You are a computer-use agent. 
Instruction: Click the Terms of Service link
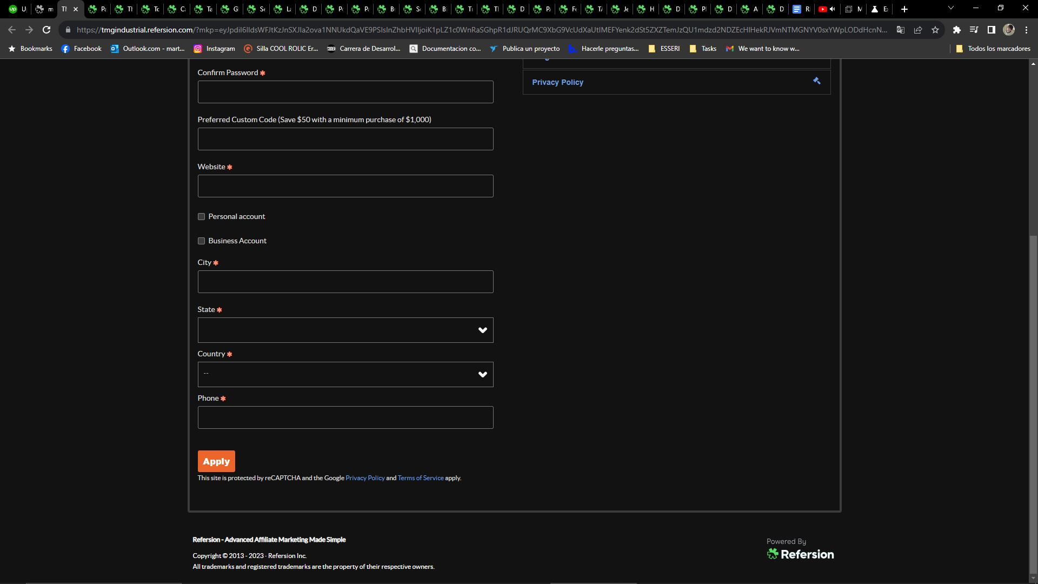421,478
